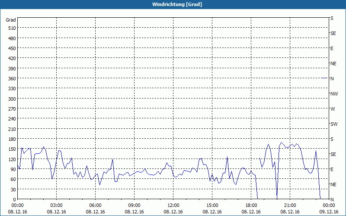Click the compass label 'W'
The width and height of the screenshot is (346, 216).
click(333, 109)
